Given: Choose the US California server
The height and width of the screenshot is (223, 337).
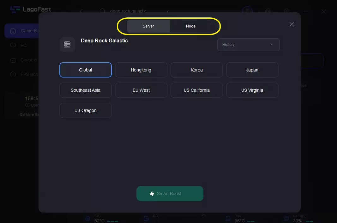Looking at the screenshot, I should click(197, 90).
